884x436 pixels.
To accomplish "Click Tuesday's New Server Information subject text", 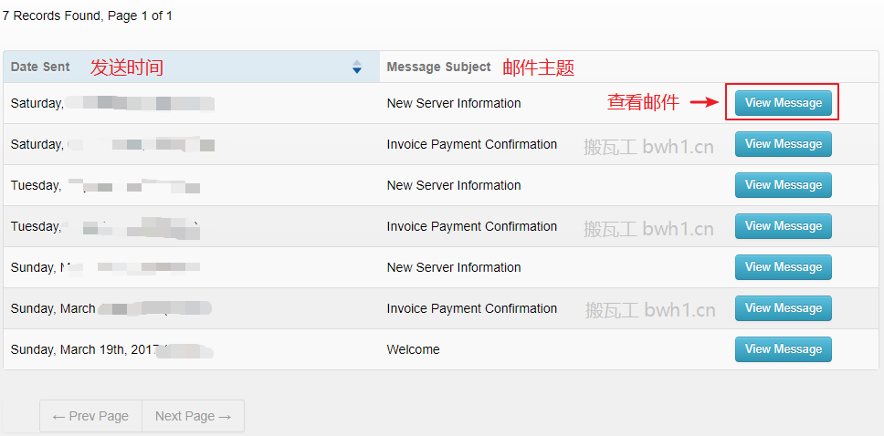I will [x=453, y=185].
